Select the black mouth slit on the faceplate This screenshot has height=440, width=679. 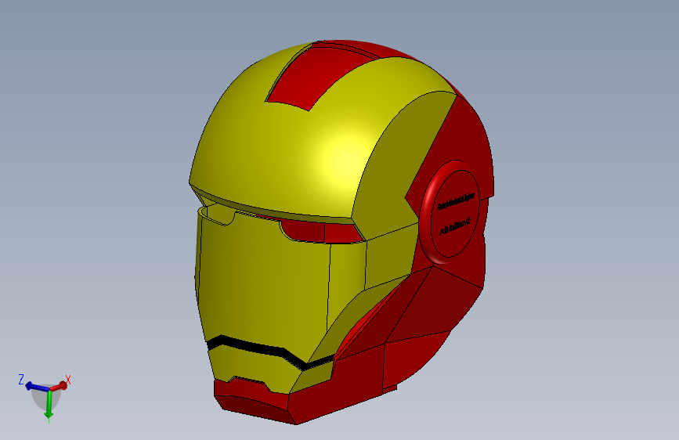(x=271, y=351)
